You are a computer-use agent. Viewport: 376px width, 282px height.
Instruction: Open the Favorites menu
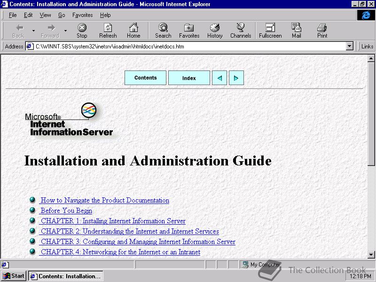83,15
